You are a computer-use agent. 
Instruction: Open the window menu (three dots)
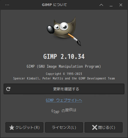pyautogui.click(x=7, y=5)
